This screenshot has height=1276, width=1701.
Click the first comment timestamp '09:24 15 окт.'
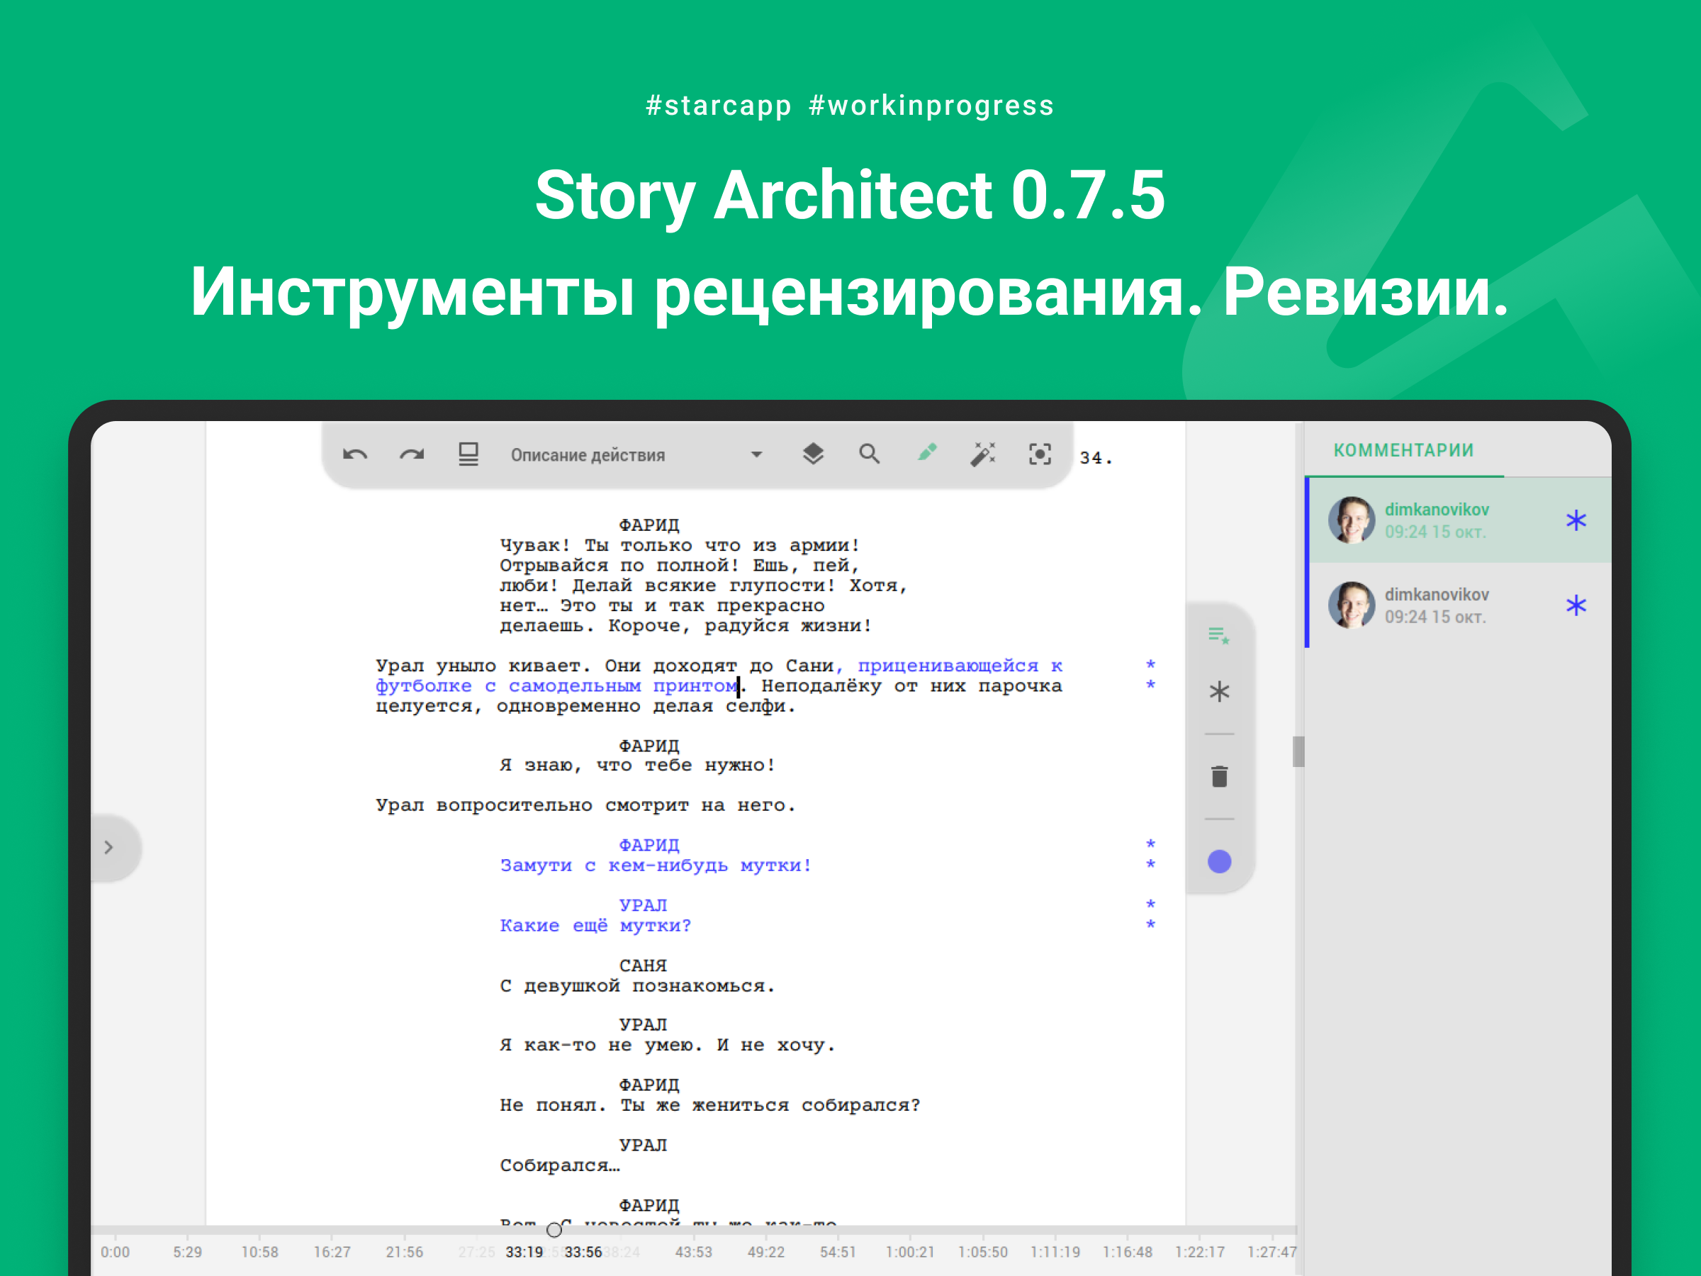1435,532
